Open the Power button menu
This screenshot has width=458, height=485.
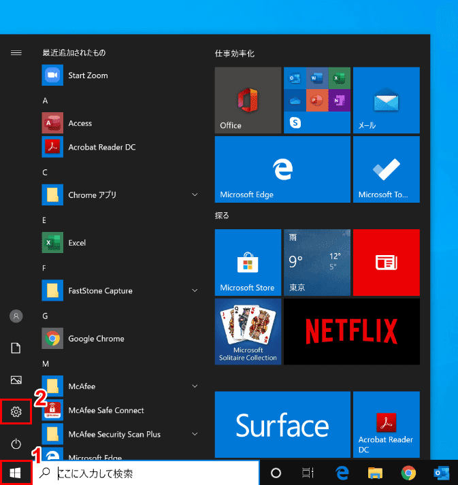pyautogui.click(x=16, y=444)
